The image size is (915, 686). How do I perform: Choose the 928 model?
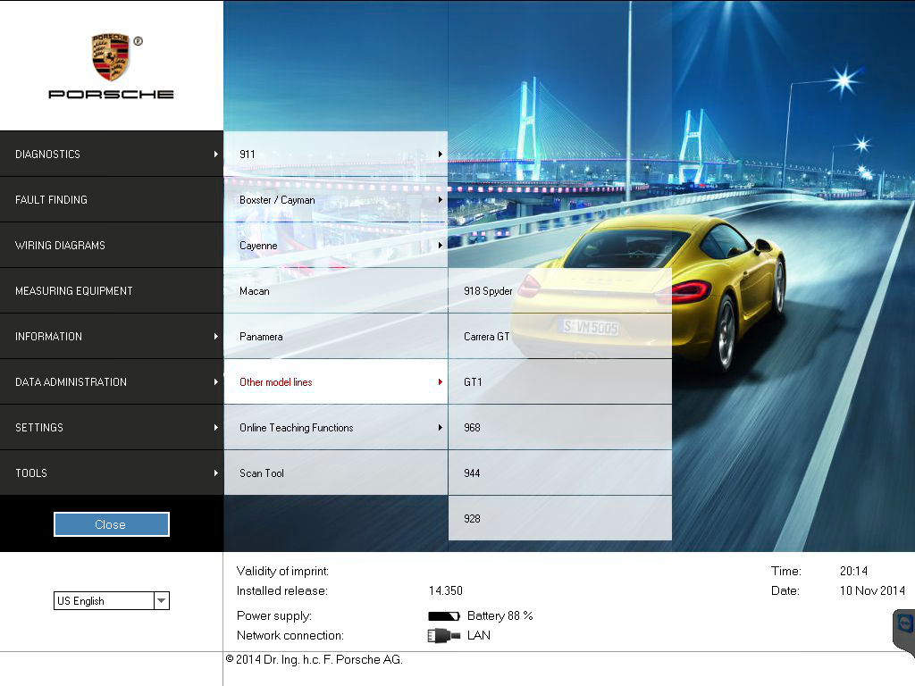559,519
